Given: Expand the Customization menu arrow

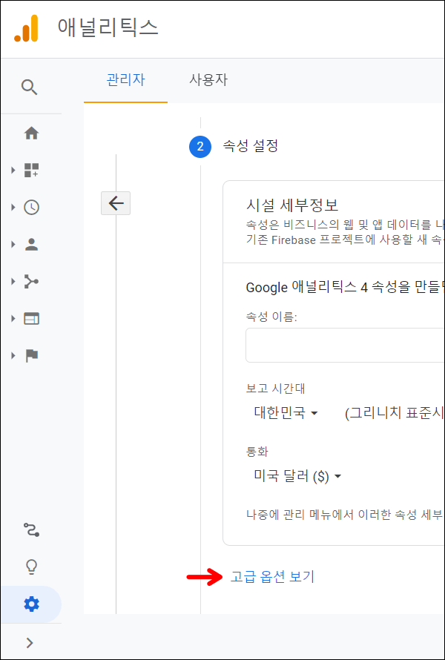Looking at the screenshot, I should point(13,170).
